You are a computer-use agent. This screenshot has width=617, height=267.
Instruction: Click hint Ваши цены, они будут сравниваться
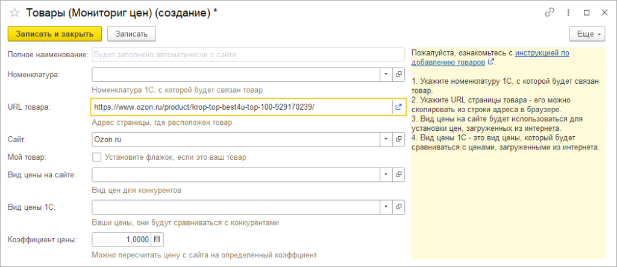[x=186, y=223]
